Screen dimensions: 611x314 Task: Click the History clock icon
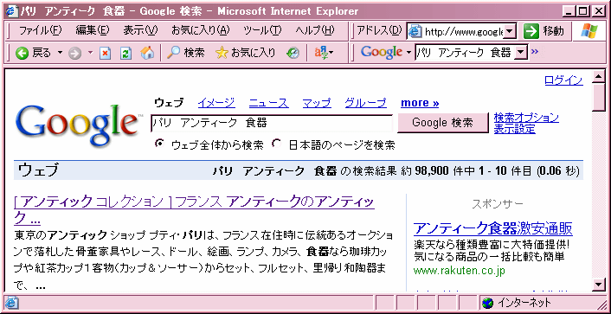293,54
